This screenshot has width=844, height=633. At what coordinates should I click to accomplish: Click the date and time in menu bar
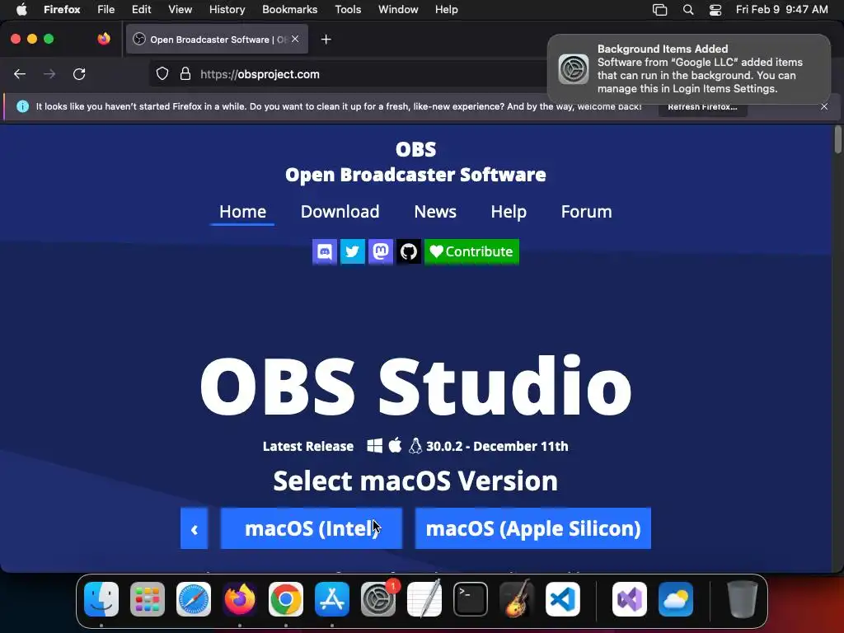click(x=781, y=10)
